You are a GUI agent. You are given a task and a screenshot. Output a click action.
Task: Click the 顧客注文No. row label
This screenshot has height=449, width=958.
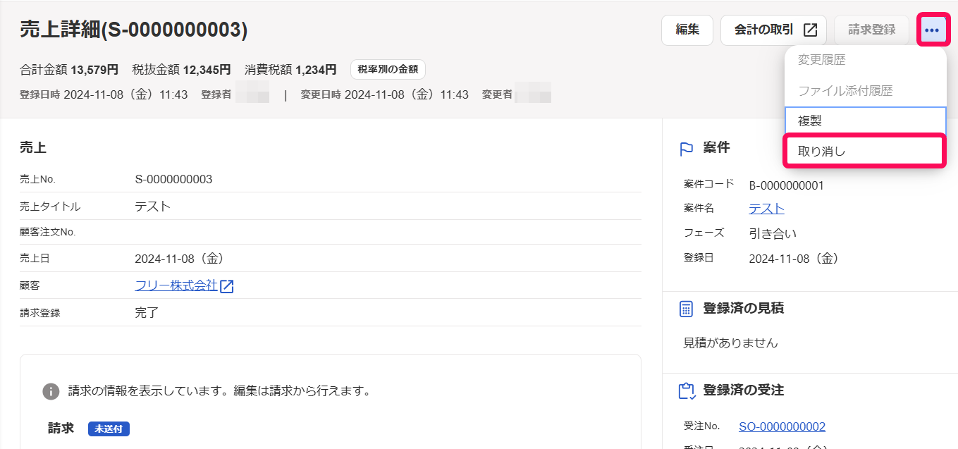click(x=48, y=232)
